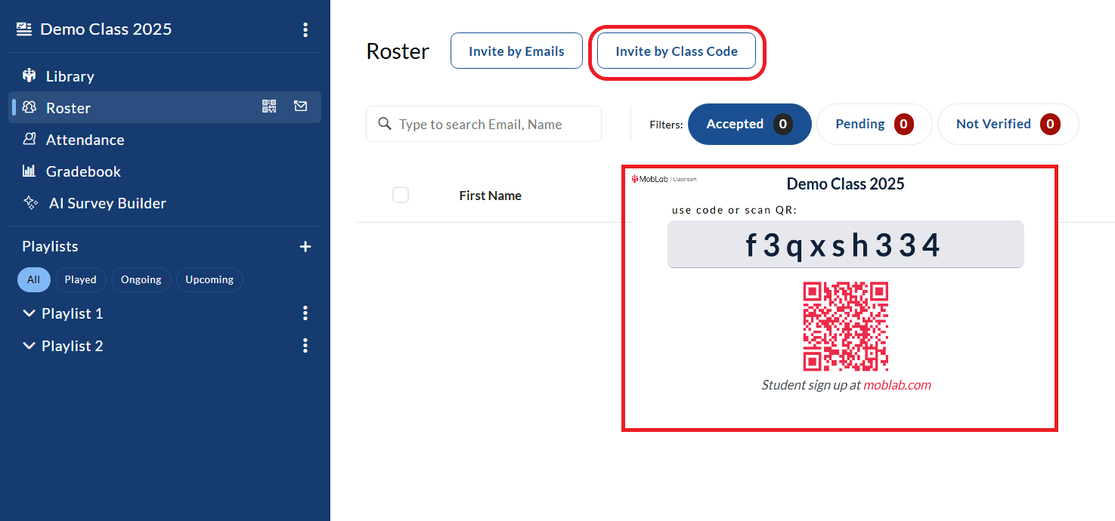Expand Playlist 2 chevron

[29, 346]
